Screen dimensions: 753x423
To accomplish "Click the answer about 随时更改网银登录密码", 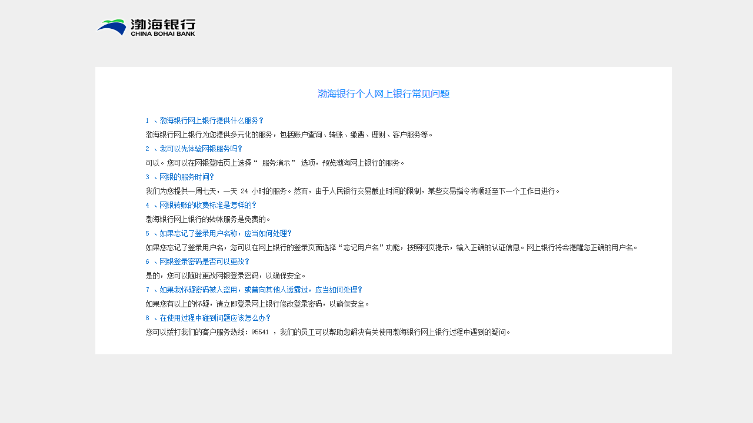I will [x=224, y=276].
